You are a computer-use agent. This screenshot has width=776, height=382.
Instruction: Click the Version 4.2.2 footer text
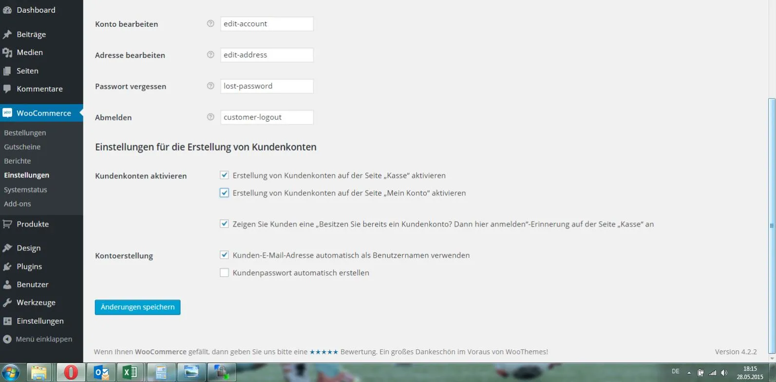[736, 352]
